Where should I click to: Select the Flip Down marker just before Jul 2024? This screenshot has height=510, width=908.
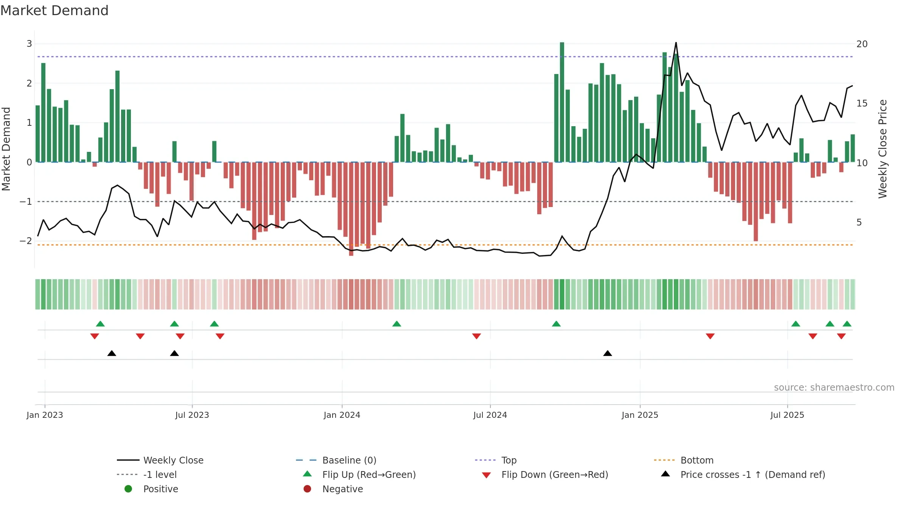point(476,336)
